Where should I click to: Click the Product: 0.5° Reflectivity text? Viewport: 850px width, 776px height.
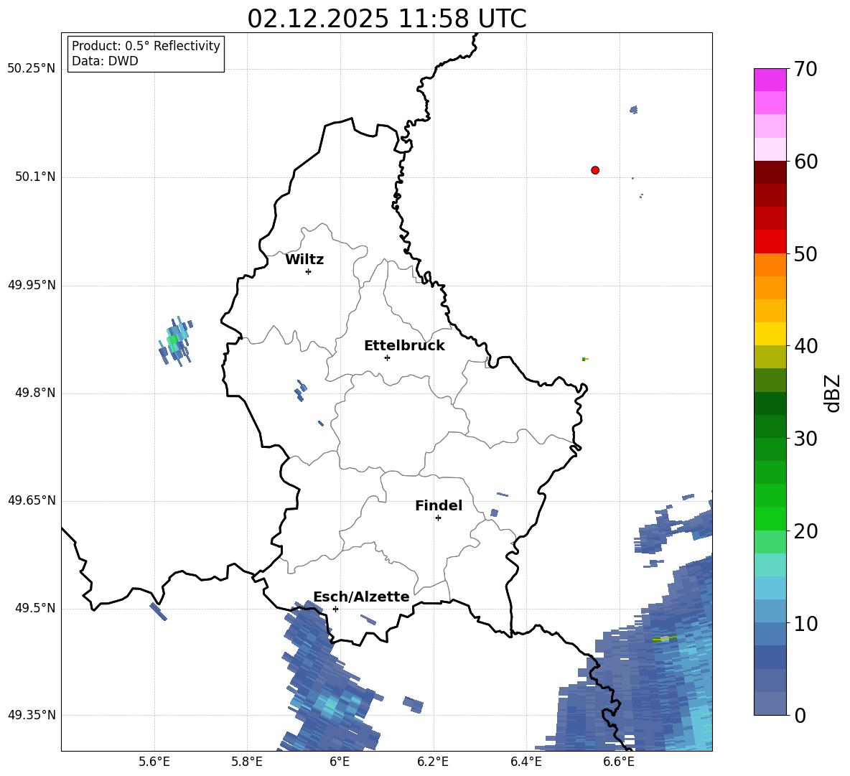tap(146, 46)
